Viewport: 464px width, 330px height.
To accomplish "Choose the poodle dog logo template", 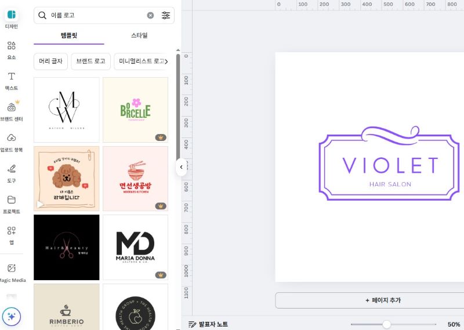I will click(x=67, y=179).
